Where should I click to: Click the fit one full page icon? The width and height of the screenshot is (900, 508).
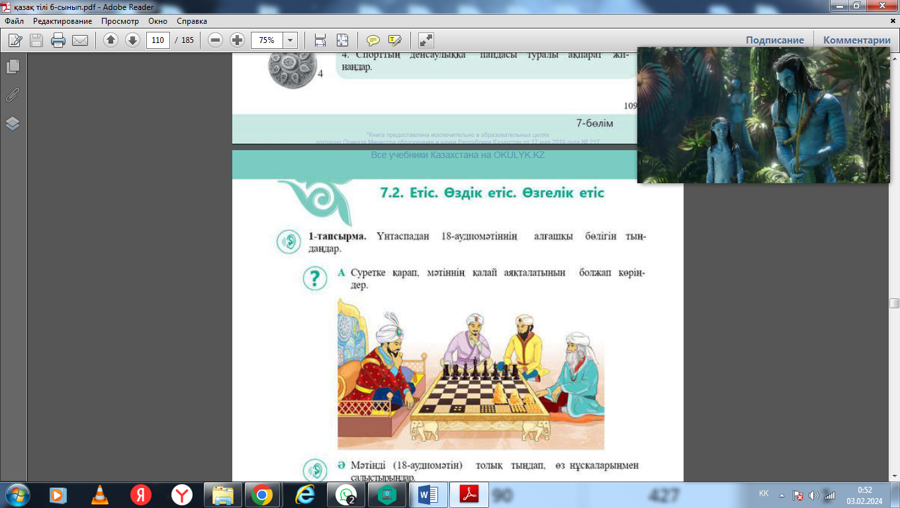pyautogui.click(x=342, y=40)
